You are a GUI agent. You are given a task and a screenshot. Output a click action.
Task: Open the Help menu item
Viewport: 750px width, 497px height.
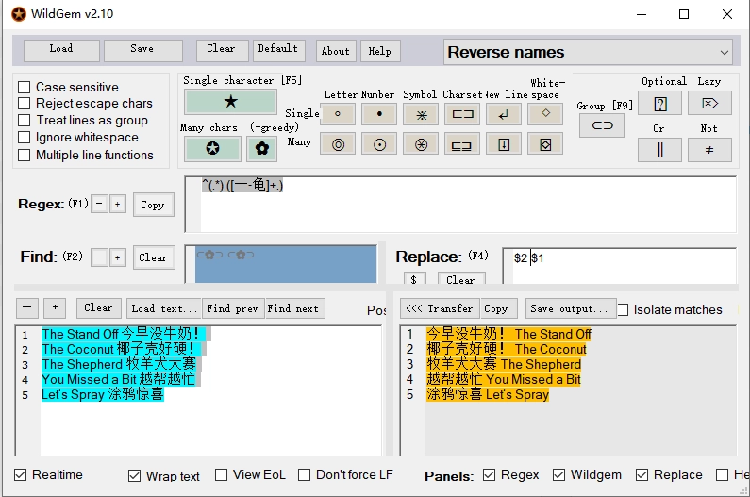(379, 51)
